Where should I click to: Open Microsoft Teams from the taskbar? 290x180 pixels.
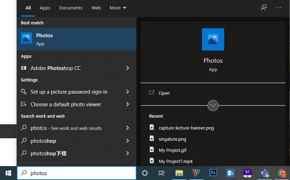click(x=265, y=173)
